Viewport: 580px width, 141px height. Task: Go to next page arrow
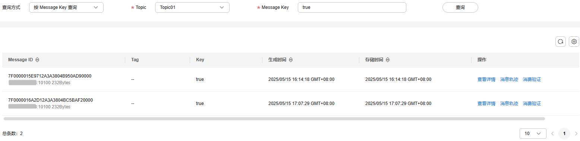coord(576,134)
